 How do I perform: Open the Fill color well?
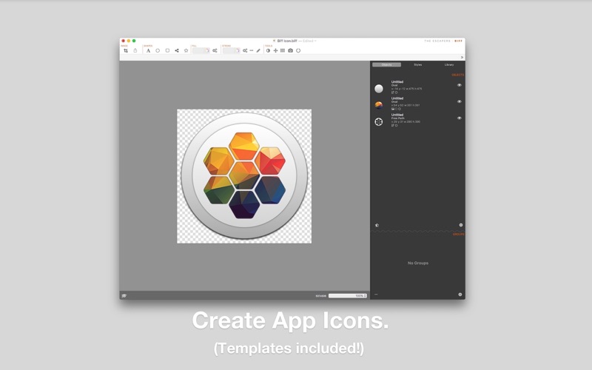tap(201, 50)
